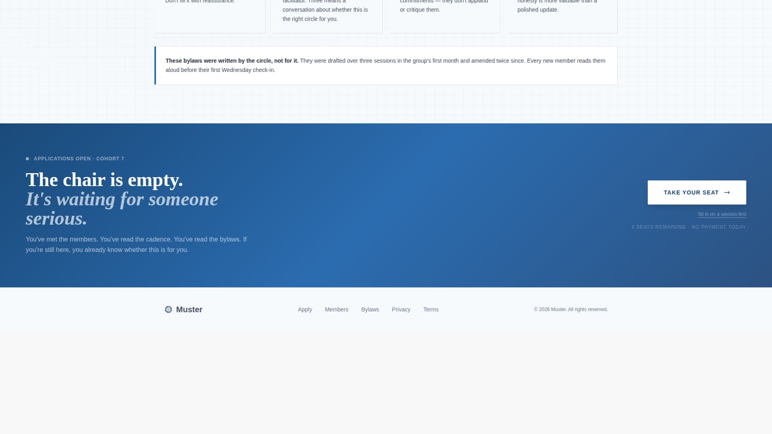Viewport: 772px width, 434px height.
Task: Open the 'Sit in on a session first' link
Action: tap(722, 214)
